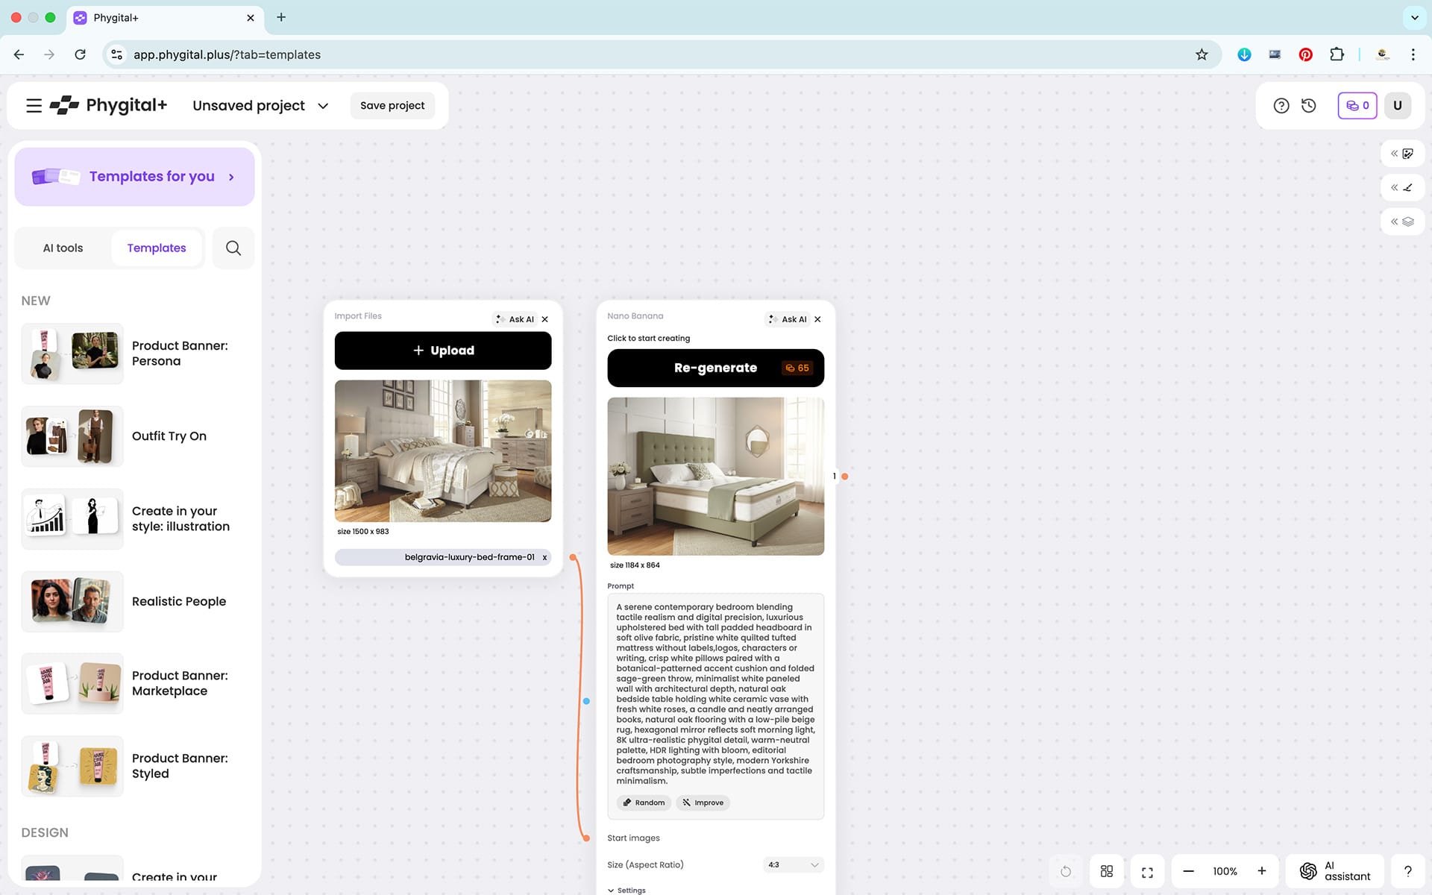Click the Save project button
This screenshot has width=1432, height=895.
pyautogui.click(x=392, y=106)
